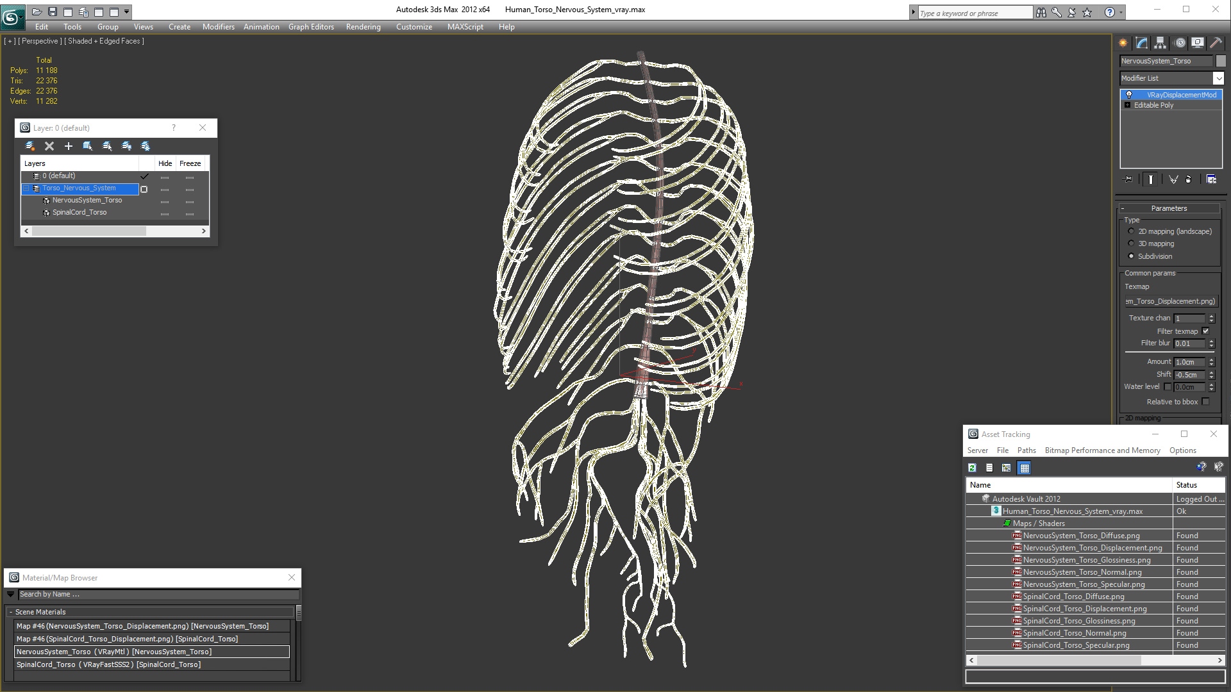The height and width of the screenshot is (692, 1231).
Task: Toggle VRayDisplacementMod lightbulb on/off
Action: pyautogui.click(x=1129, y=95)
